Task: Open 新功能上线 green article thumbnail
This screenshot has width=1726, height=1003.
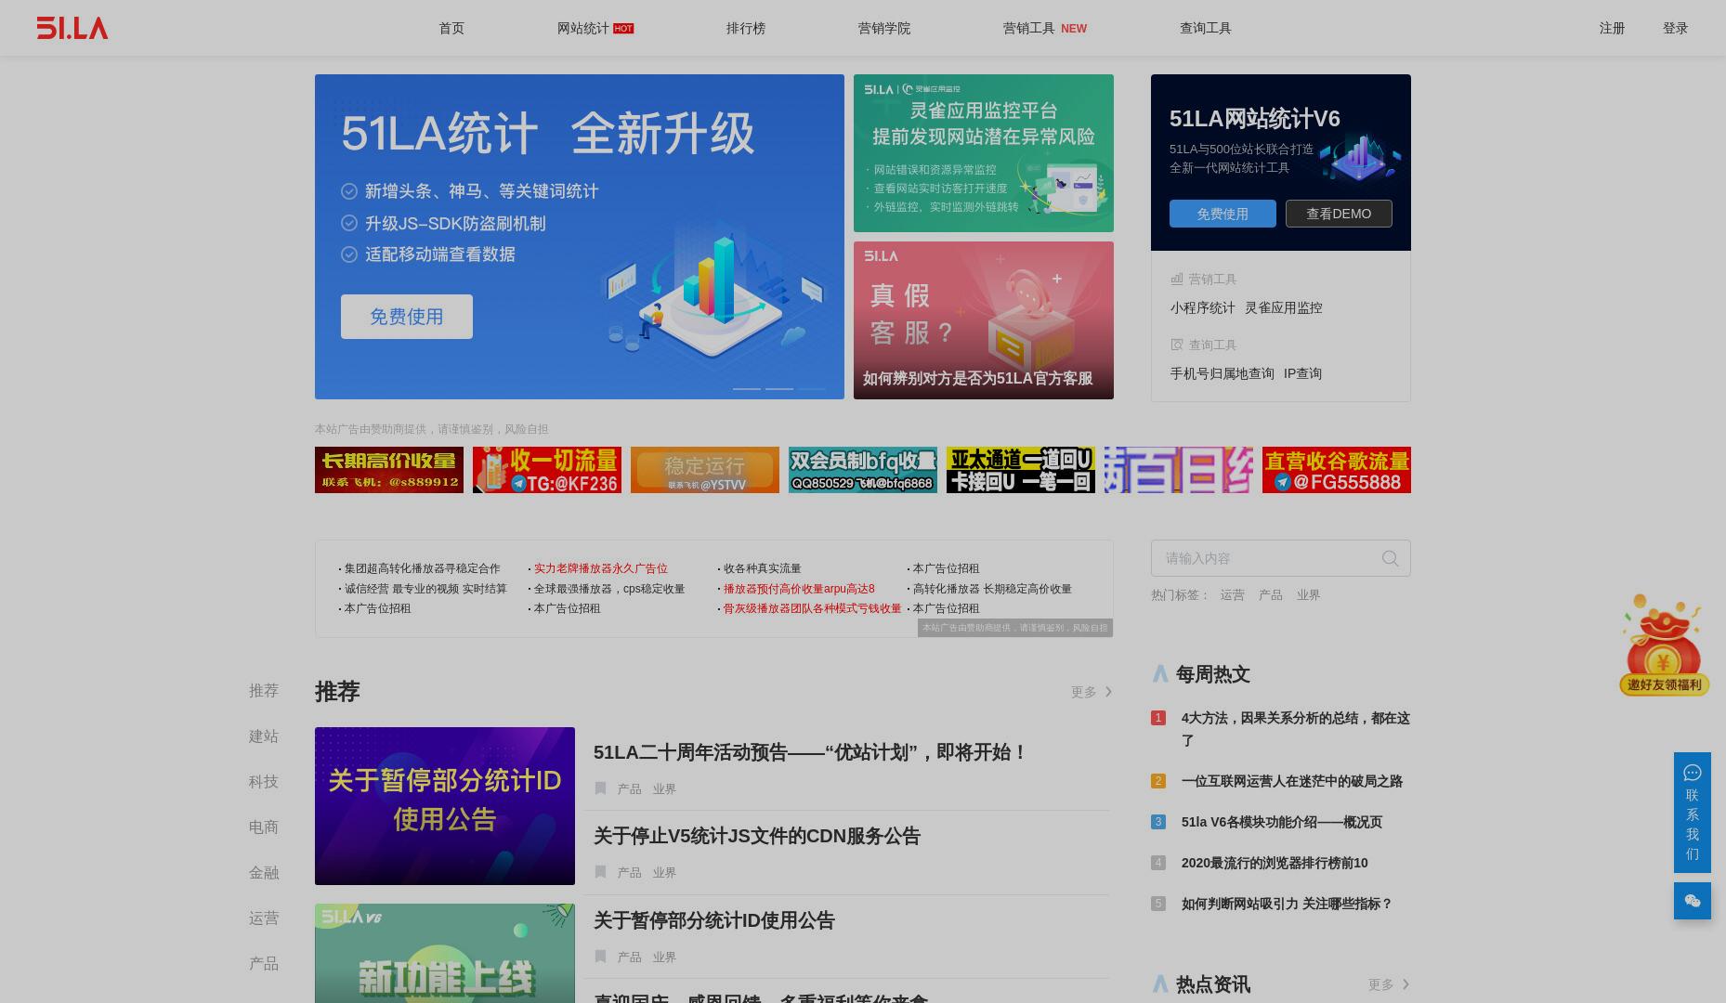Action: coord(445,954)
